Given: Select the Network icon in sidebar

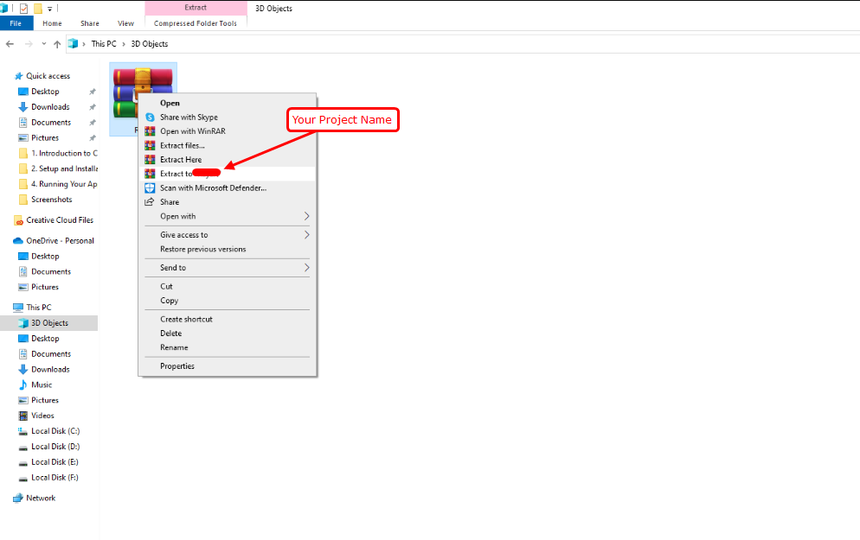Looking at the screenshot, I should (x=18, y=499).
